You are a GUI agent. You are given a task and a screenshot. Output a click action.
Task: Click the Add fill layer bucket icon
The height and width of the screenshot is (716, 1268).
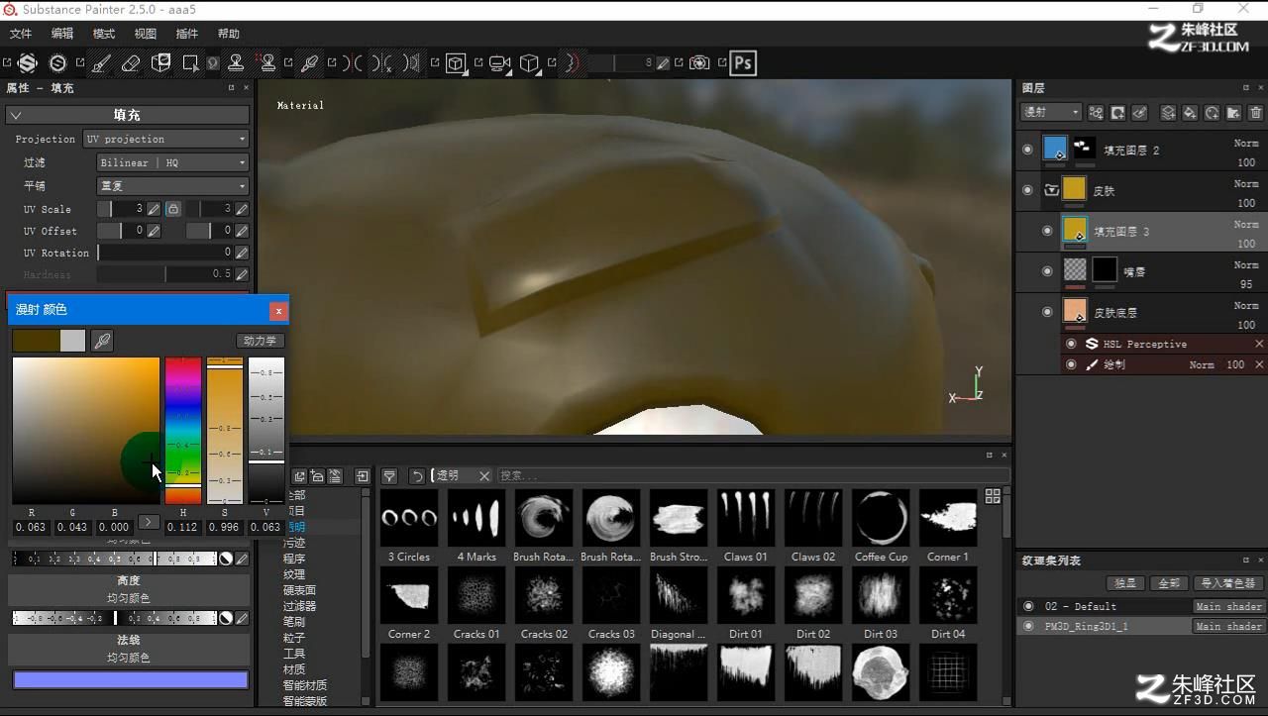[1190, 113]
